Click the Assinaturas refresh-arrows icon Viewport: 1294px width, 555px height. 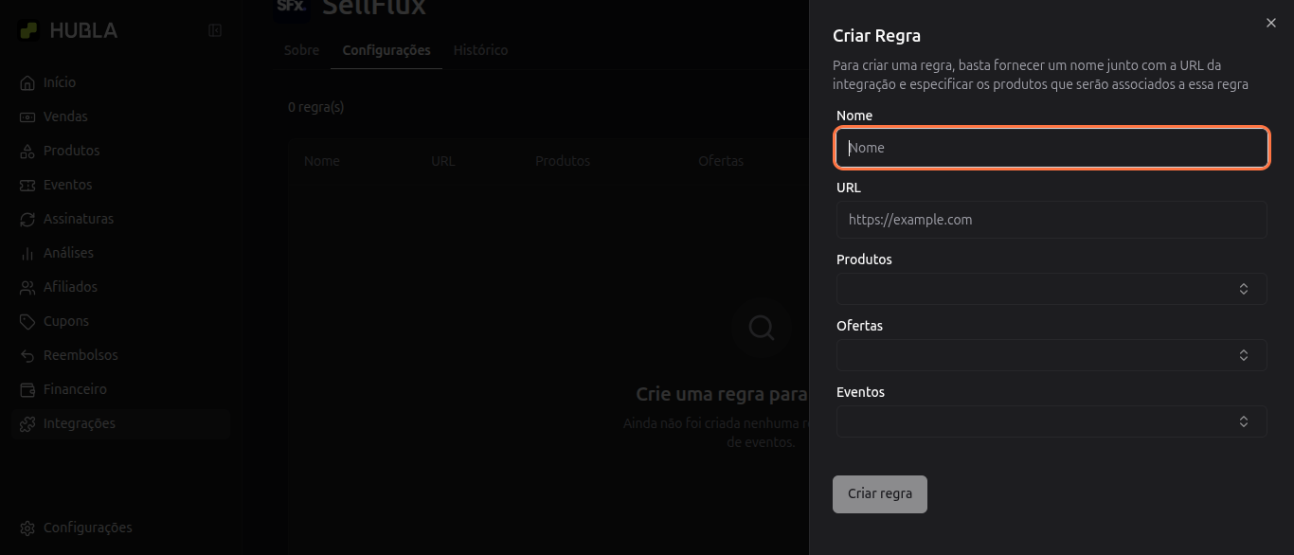(x=27, y=220)
